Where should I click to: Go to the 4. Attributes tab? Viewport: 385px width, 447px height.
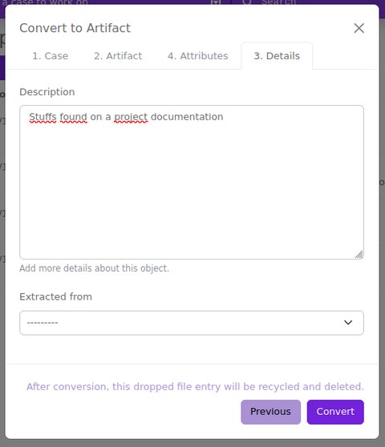pos(198,56)
